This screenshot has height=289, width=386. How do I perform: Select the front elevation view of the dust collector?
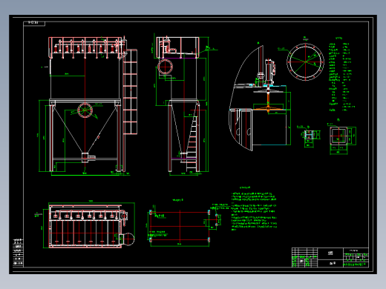pos(88,106)
